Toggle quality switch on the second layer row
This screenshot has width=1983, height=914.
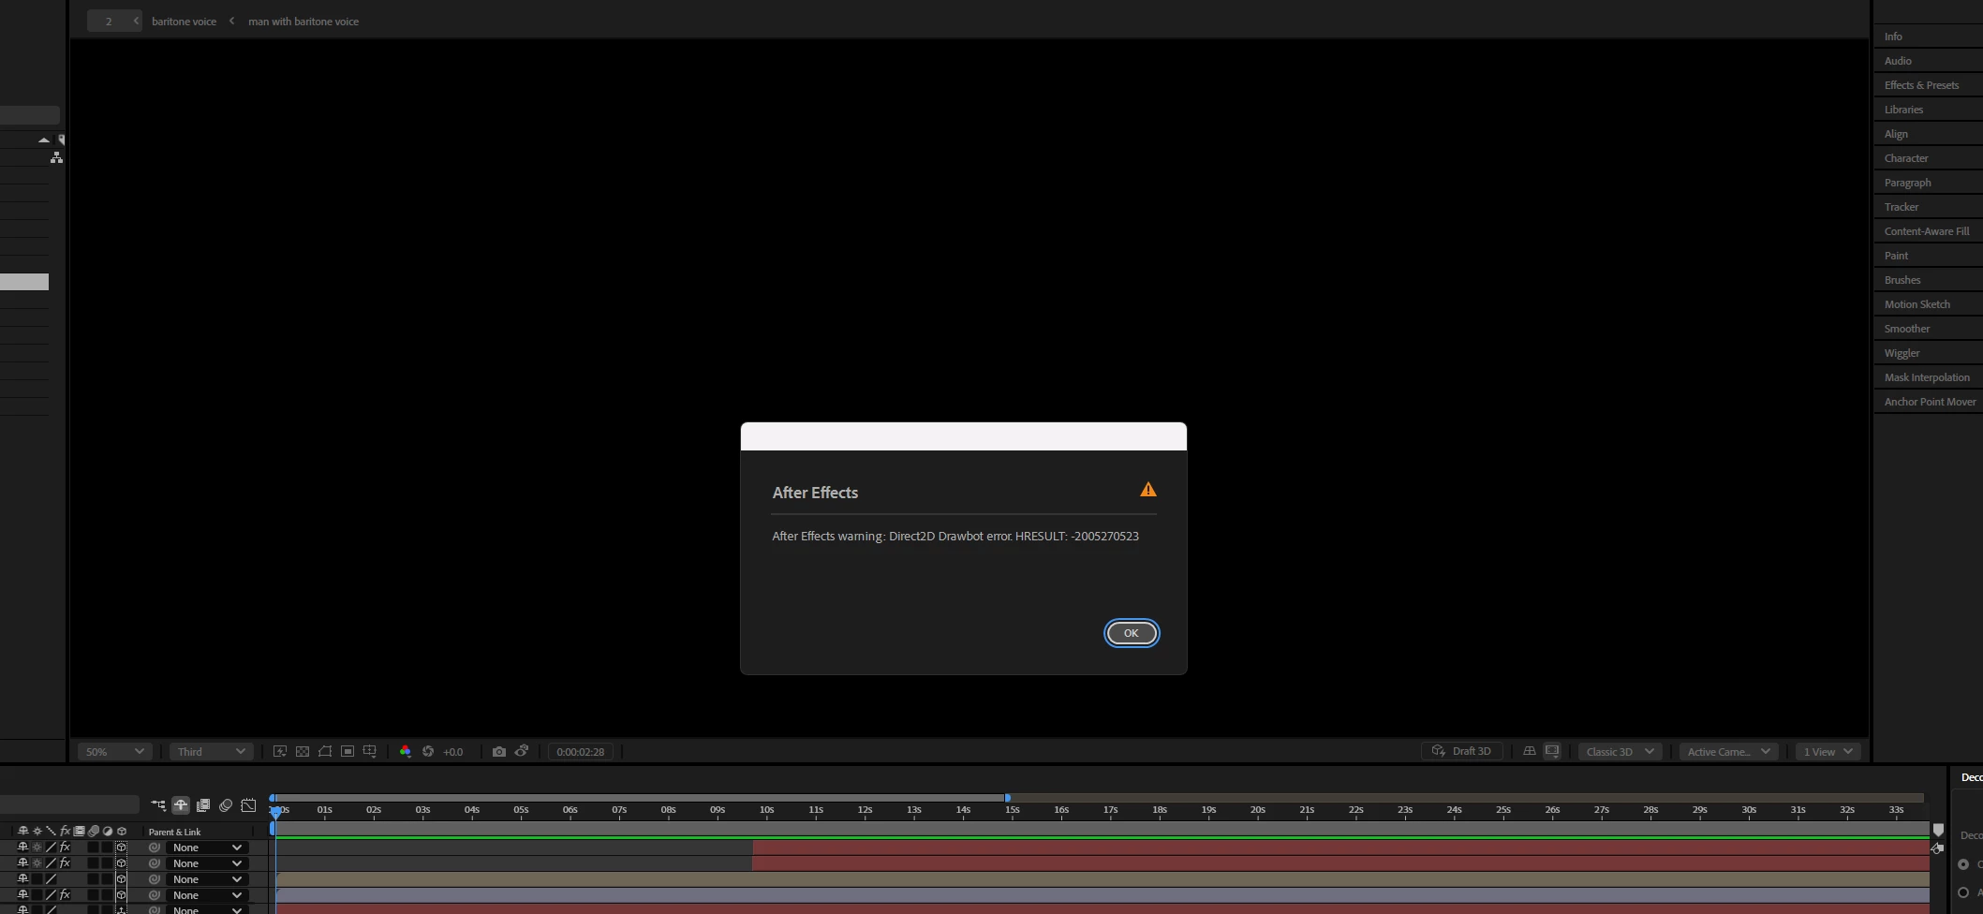tap(51, 863)
